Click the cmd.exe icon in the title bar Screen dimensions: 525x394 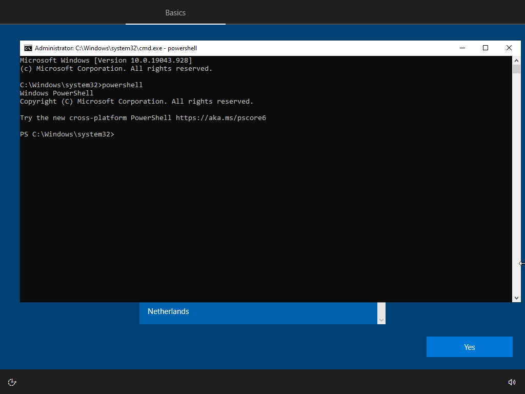click(x=28, y=48)
